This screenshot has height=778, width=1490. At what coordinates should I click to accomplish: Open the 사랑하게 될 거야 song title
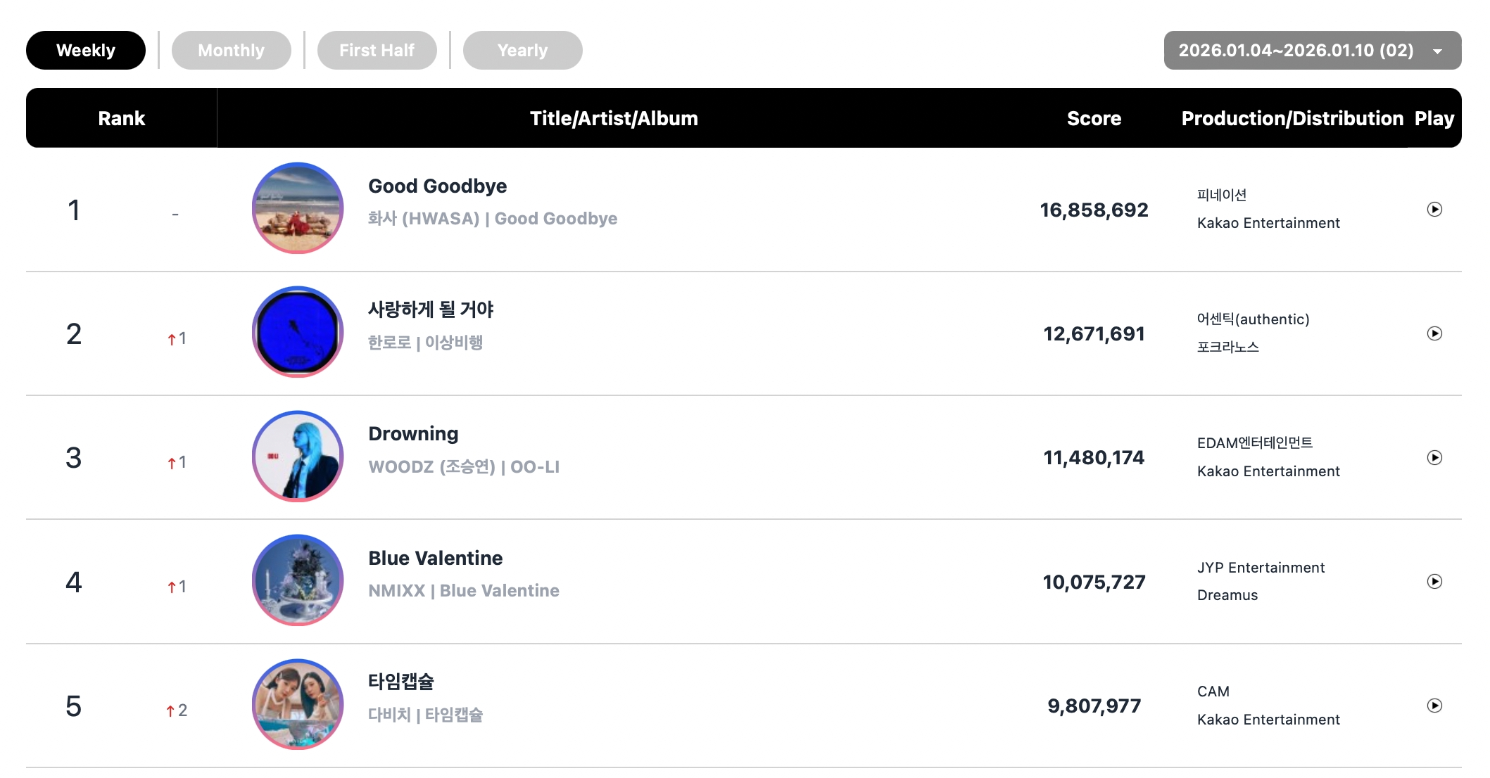coord(431,310)
